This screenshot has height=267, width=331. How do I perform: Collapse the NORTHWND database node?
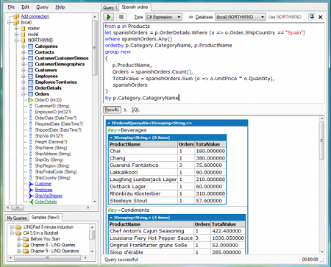point(16,40)
